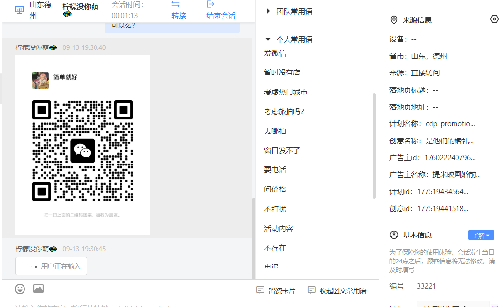Open the emoji smiley picker
Viewport: 504px width, 307px height.
(20, 289)
